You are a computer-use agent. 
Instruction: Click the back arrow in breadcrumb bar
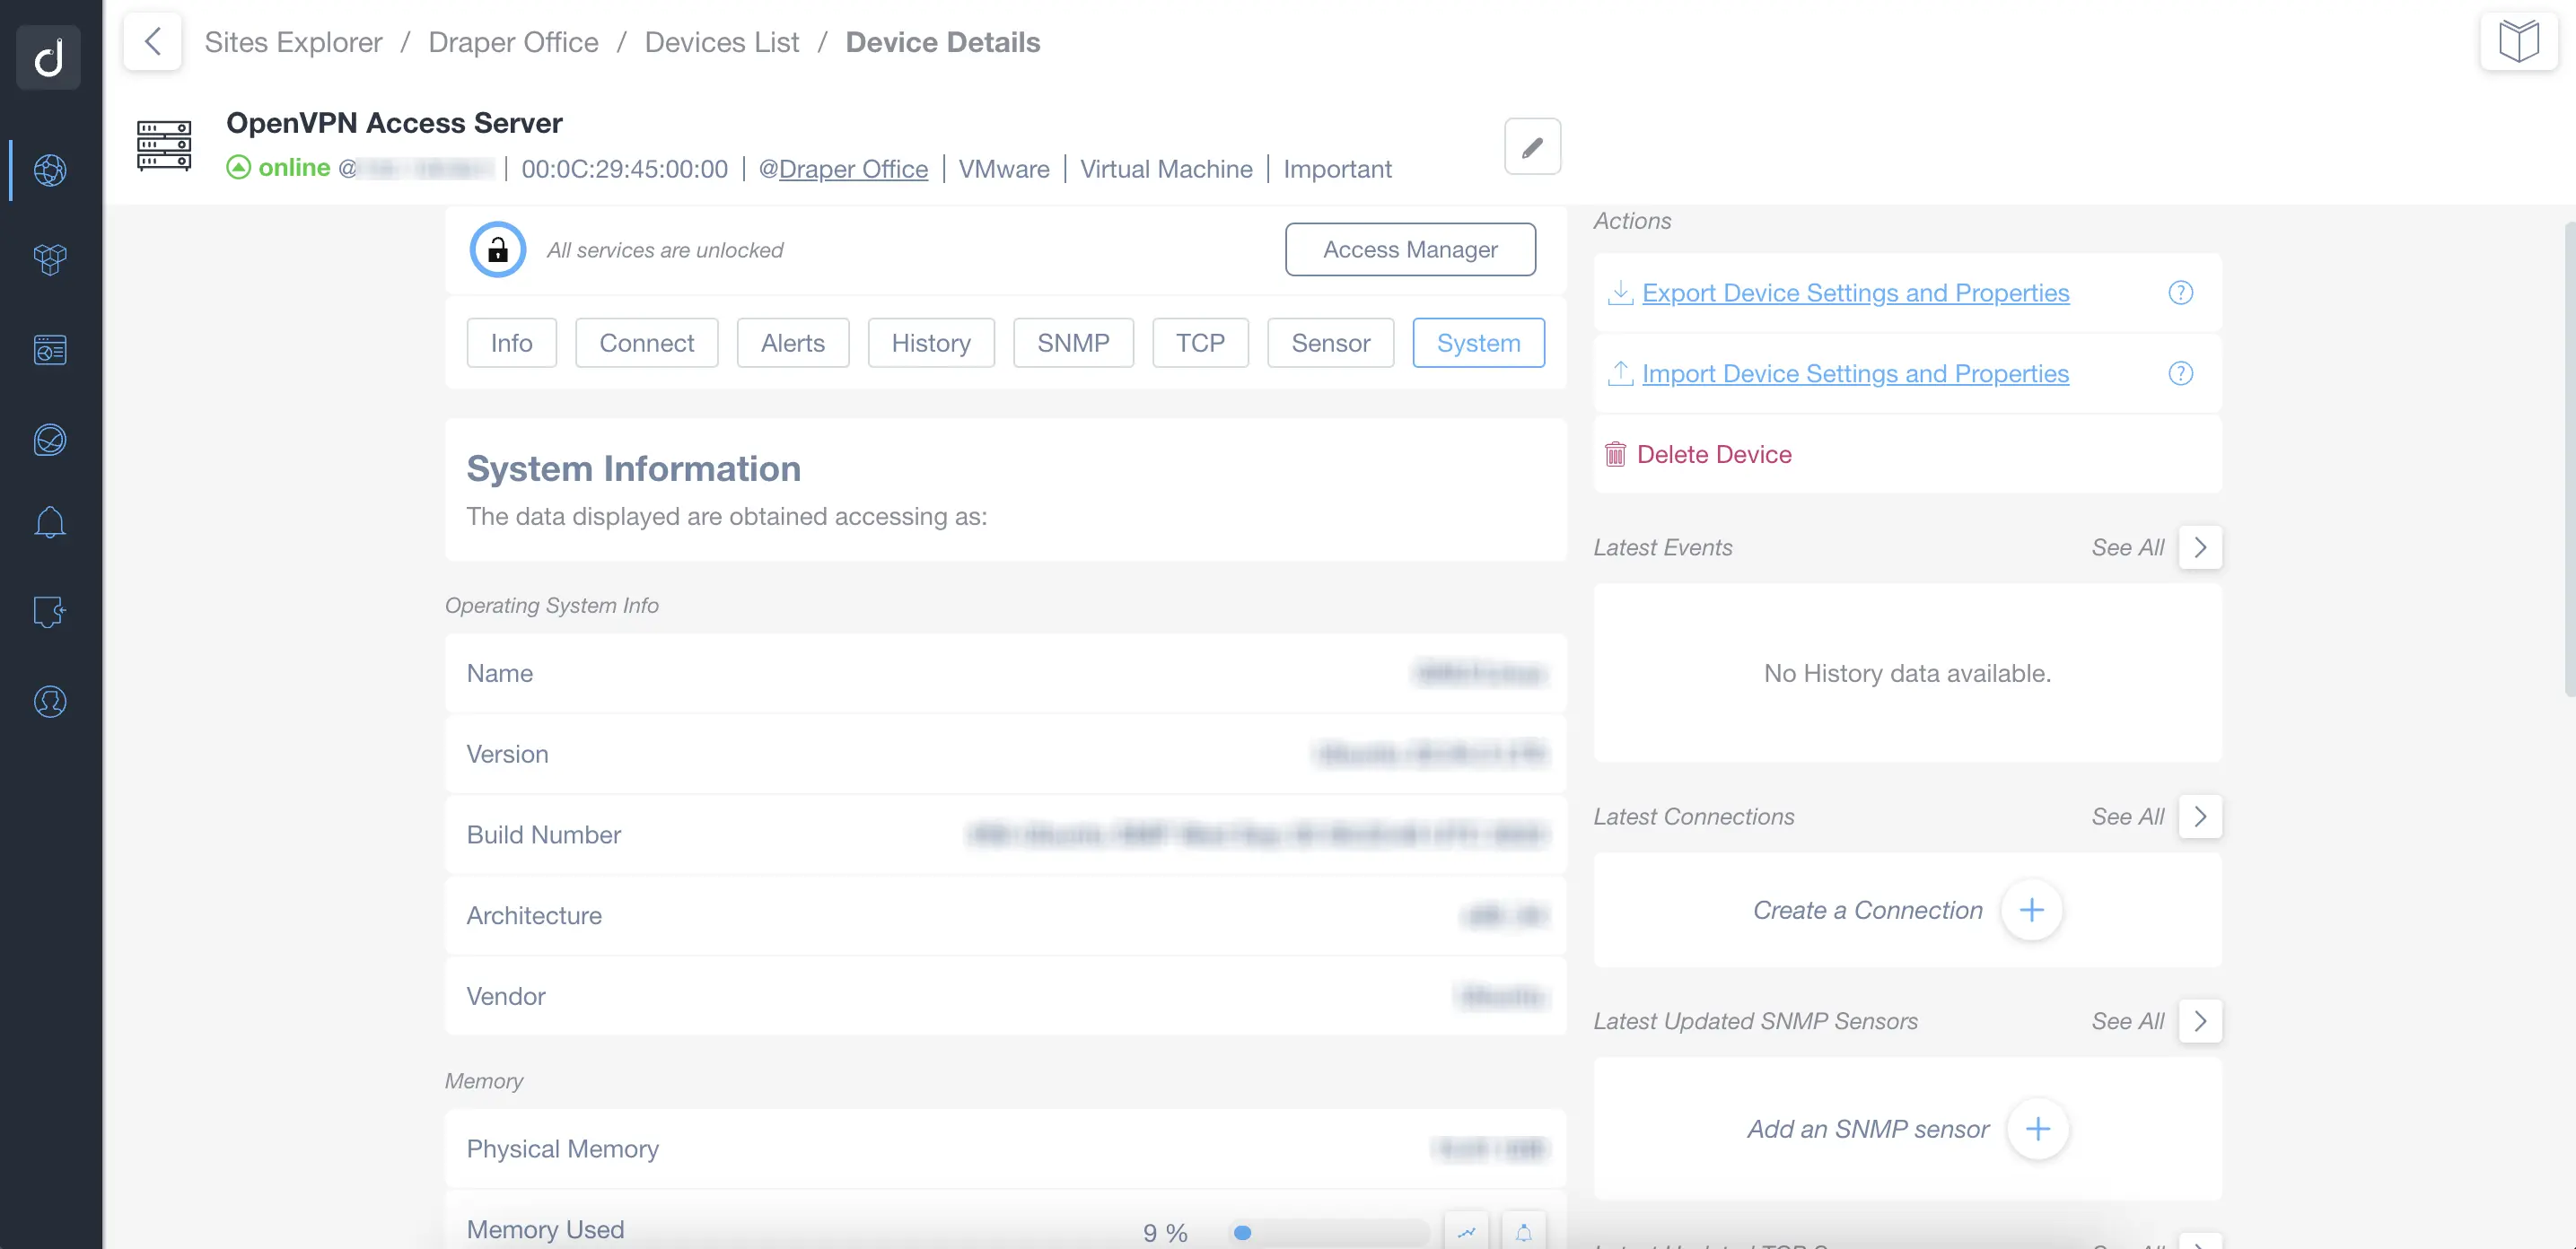pos(152,42)
